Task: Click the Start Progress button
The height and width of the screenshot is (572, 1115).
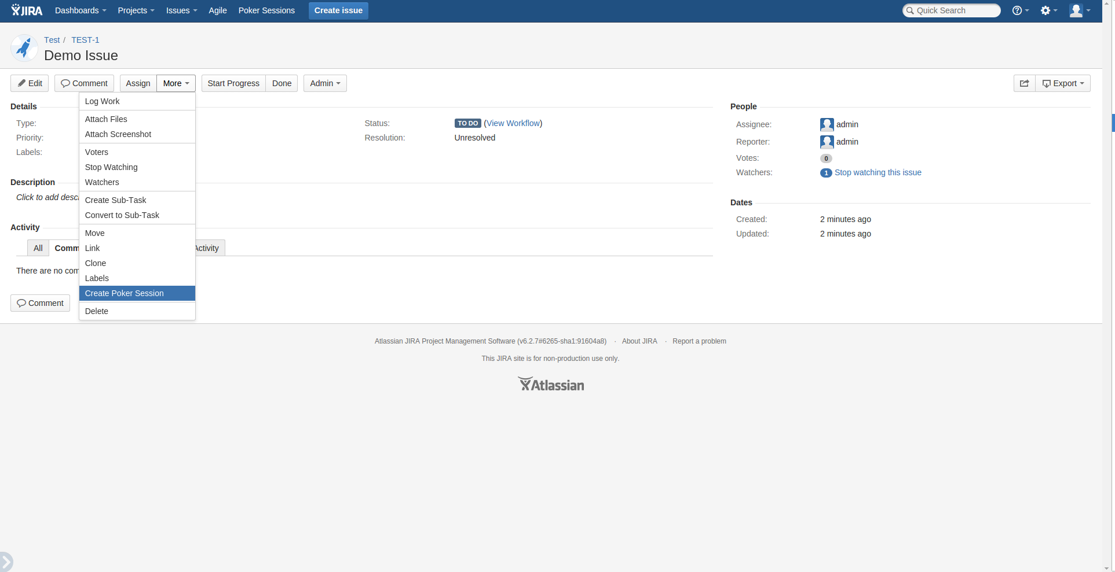Action: coord(233,83)
